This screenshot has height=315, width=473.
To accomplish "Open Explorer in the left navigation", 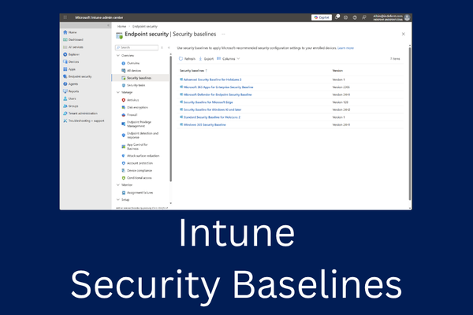I will (71, 54).
